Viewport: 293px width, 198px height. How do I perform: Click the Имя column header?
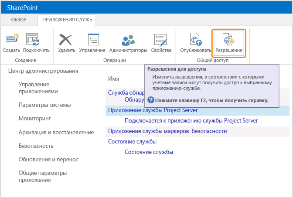113,79
